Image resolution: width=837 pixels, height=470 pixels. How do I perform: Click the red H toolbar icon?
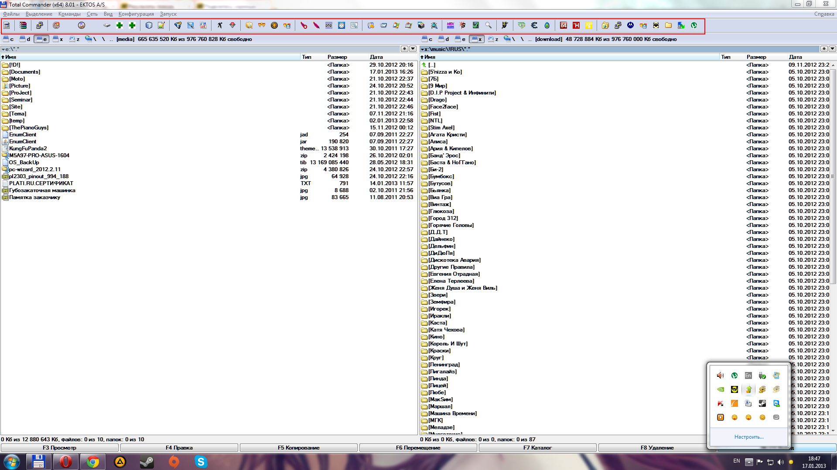coord(576,25)
